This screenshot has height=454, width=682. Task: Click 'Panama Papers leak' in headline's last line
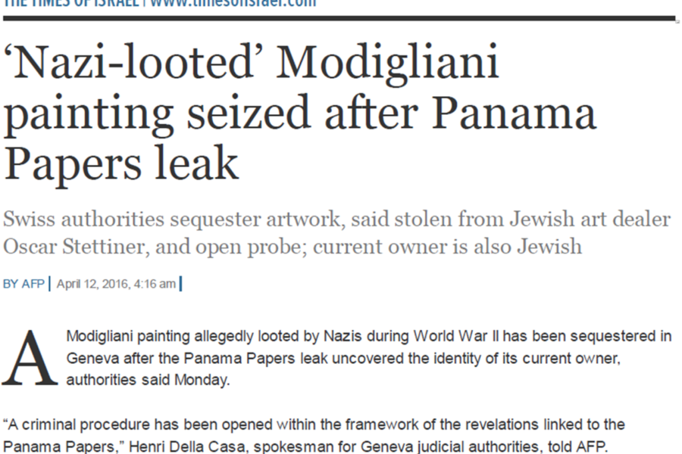click(x=121, y=165)
